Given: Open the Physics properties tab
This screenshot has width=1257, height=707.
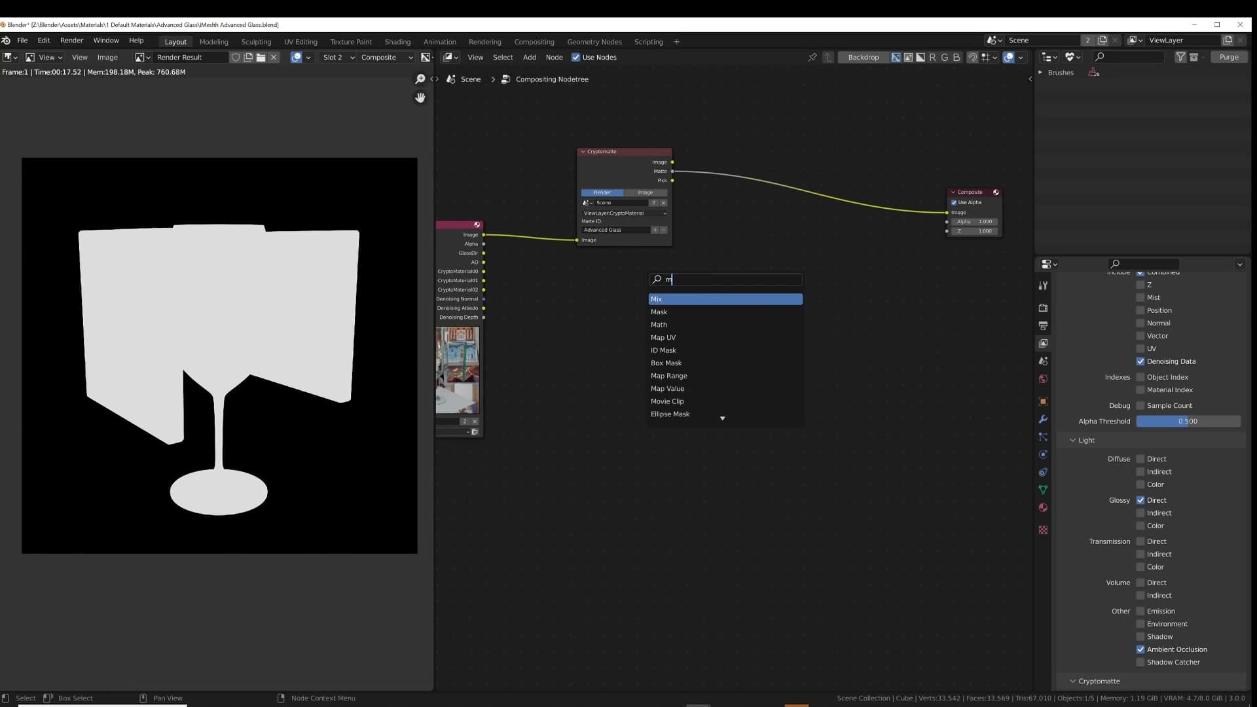Looking at the screenshot, I should pos(1043,454).
